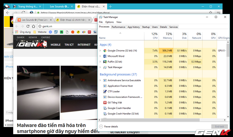
Task: Click the left article thumbnail photo on GenK
Action: pyautogui.click(x=38, y=93)
